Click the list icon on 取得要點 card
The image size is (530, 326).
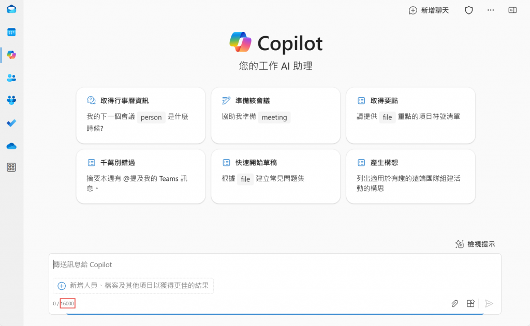361,101
